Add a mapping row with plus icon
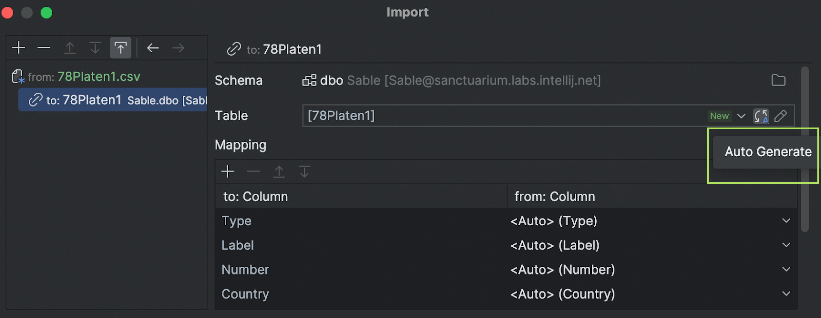 (228, 171)
